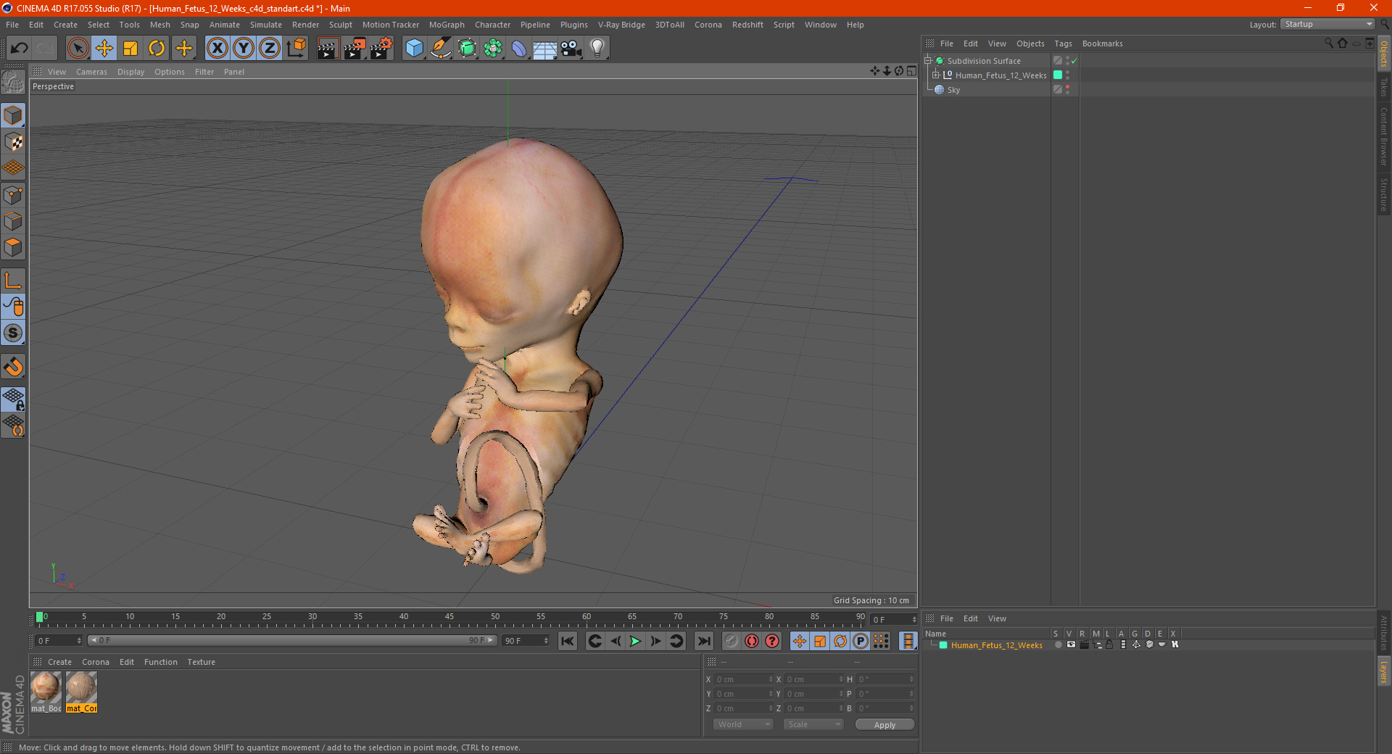Toggle the Y axis lock
This screenshot has height=754, width=1392.
click(x=244, y=49)
